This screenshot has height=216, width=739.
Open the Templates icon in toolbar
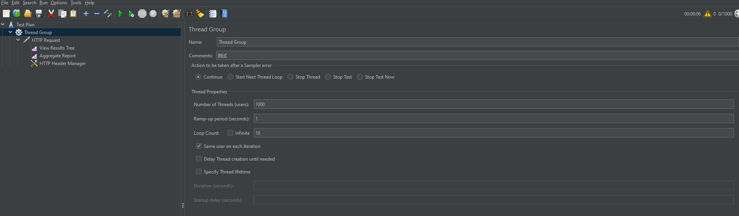[17, 14]
